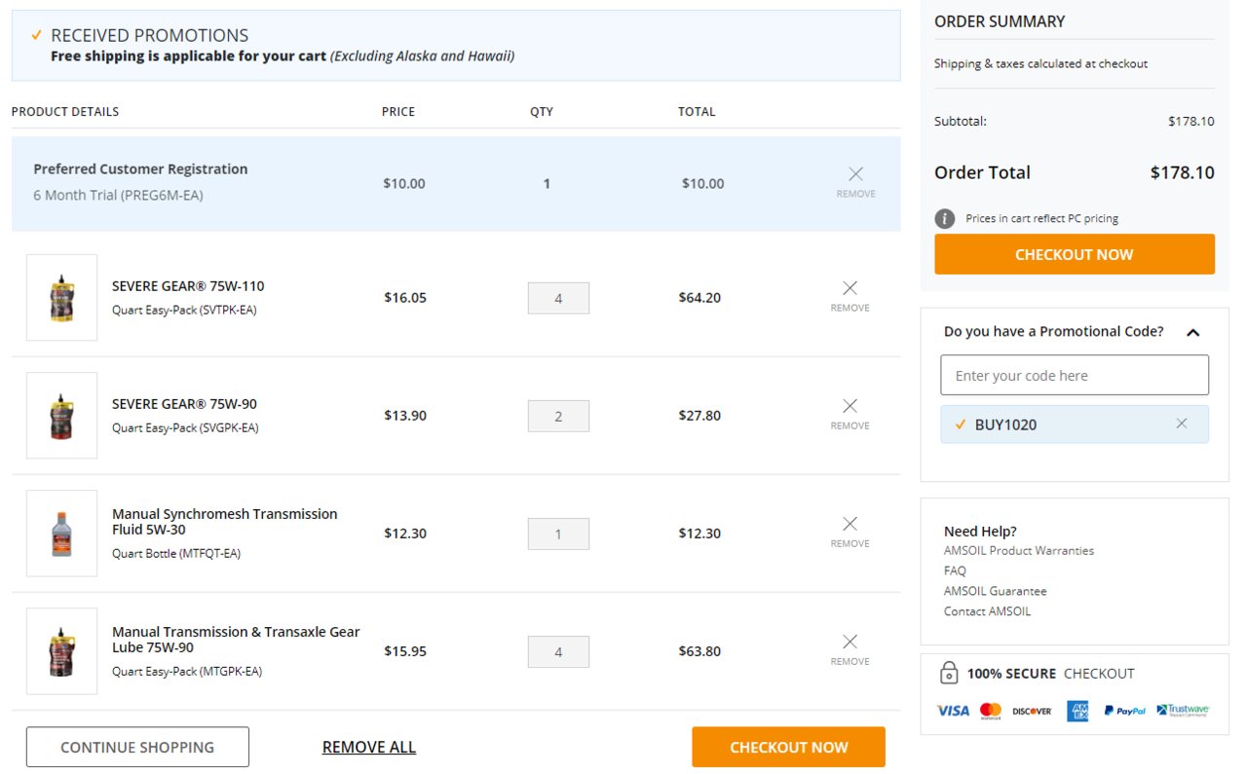Click Continue Shopping button
This screenshot has height=774, width=1246.
click(137, 747)
